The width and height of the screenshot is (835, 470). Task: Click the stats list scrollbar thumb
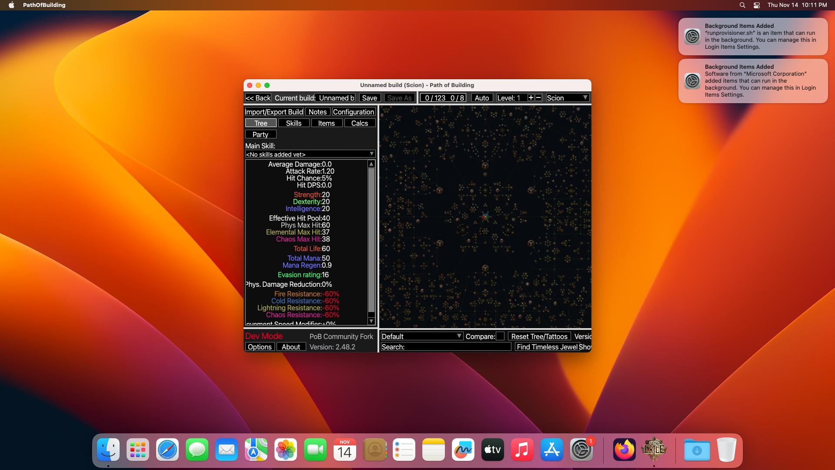(x=371, y=240)
